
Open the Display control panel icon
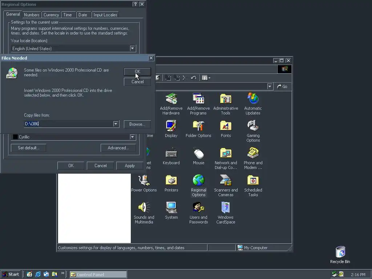tap(171, 129)
